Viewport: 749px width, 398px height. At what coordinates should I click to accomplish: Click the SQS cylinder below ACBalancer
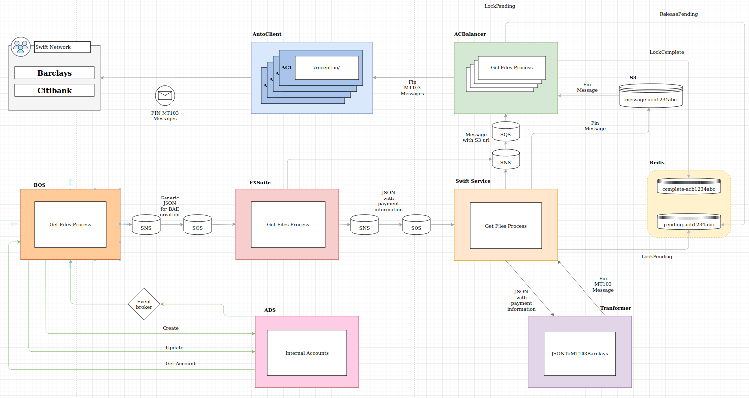point(505,132)
